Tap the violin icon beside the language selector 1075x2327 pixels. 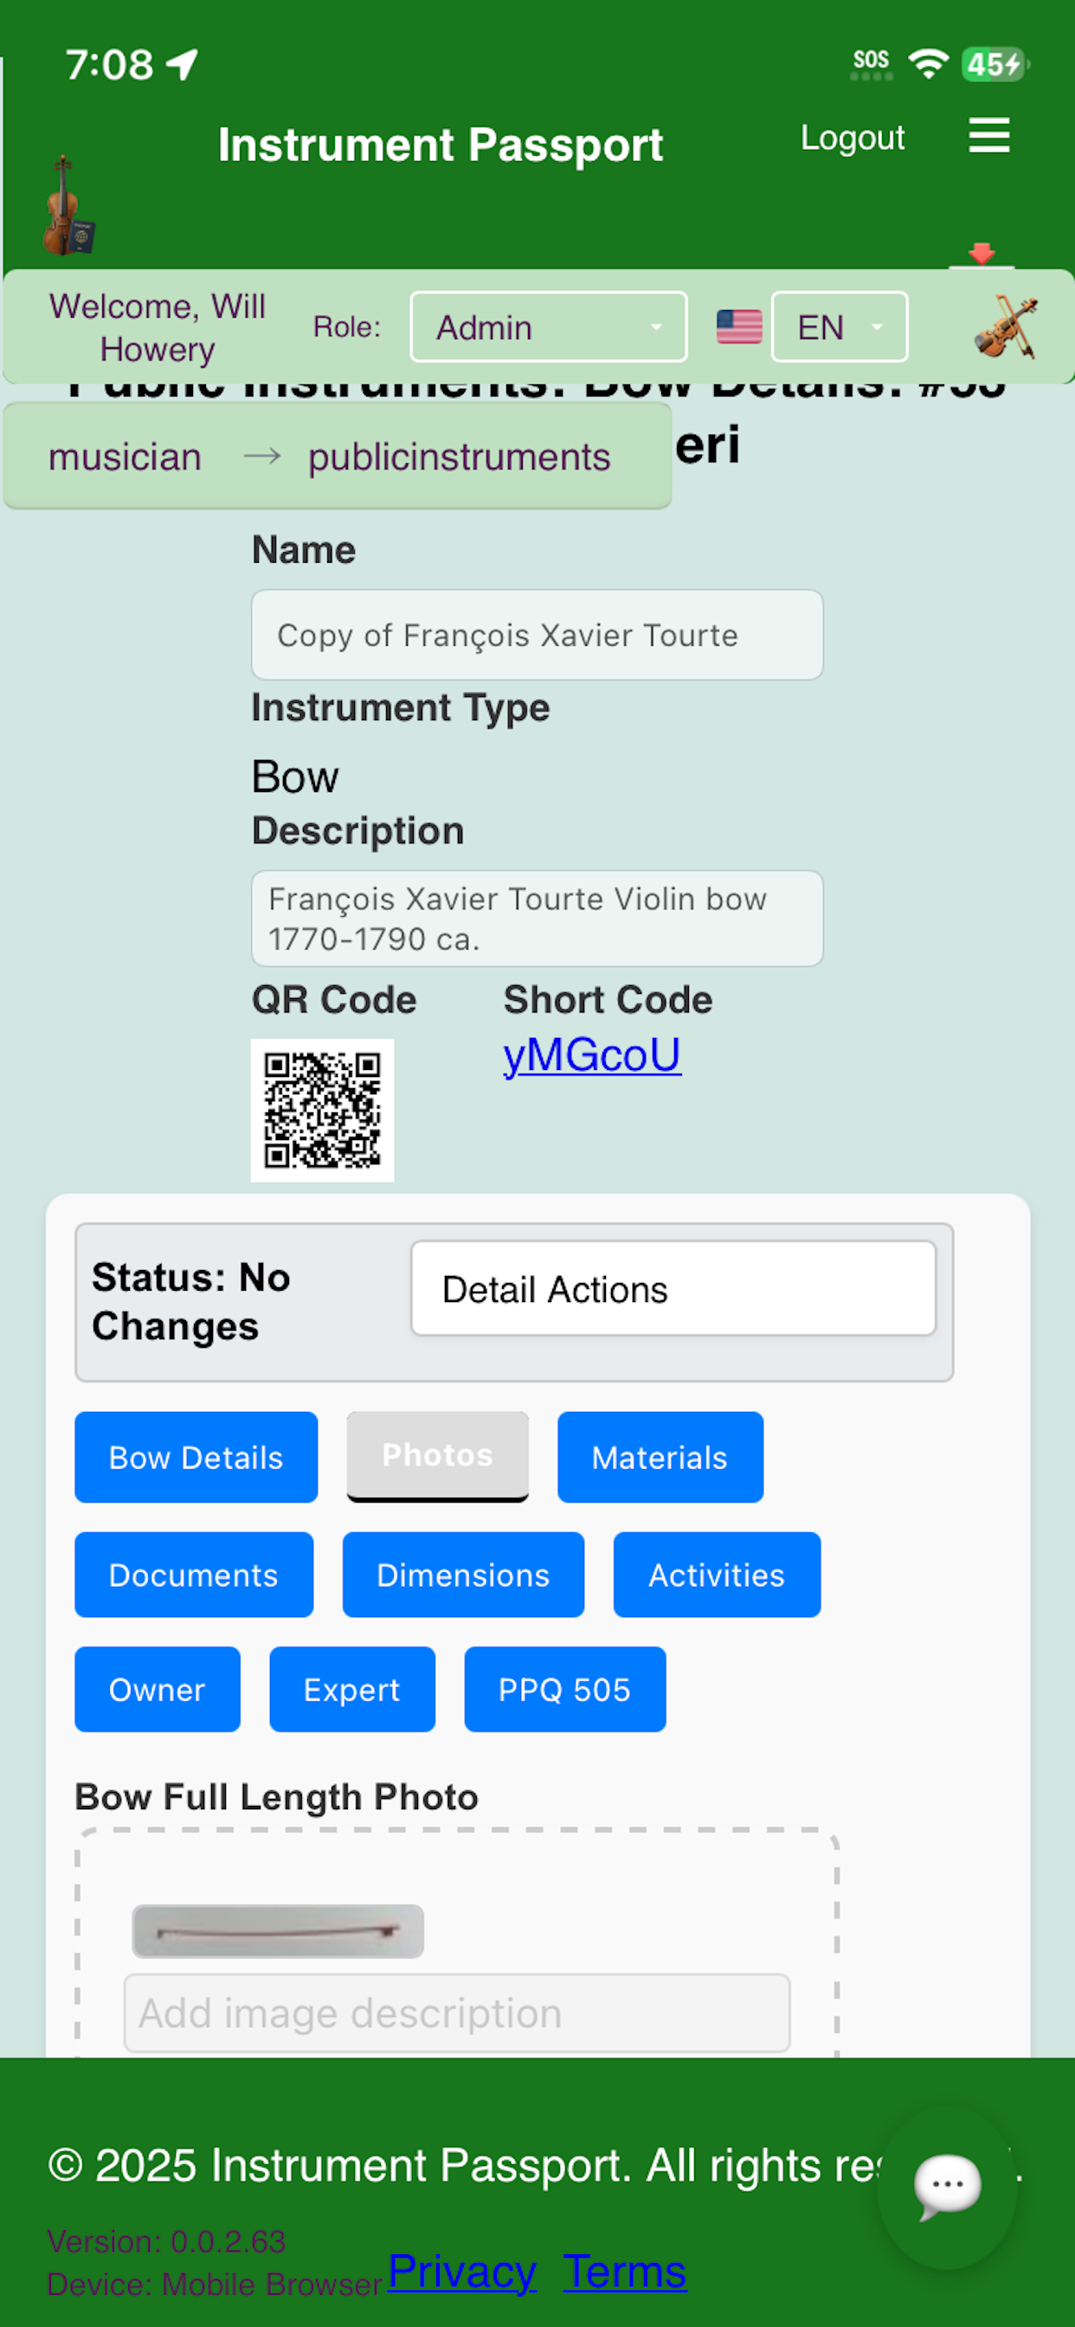(1007, 327)
